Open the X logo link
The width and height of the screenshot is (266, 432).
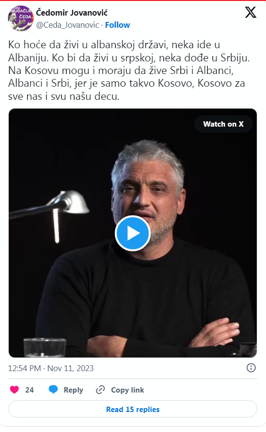[250, 12]
